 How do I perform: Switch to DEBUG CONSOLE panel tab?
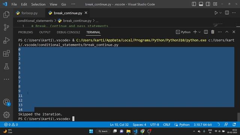[68, 32]
